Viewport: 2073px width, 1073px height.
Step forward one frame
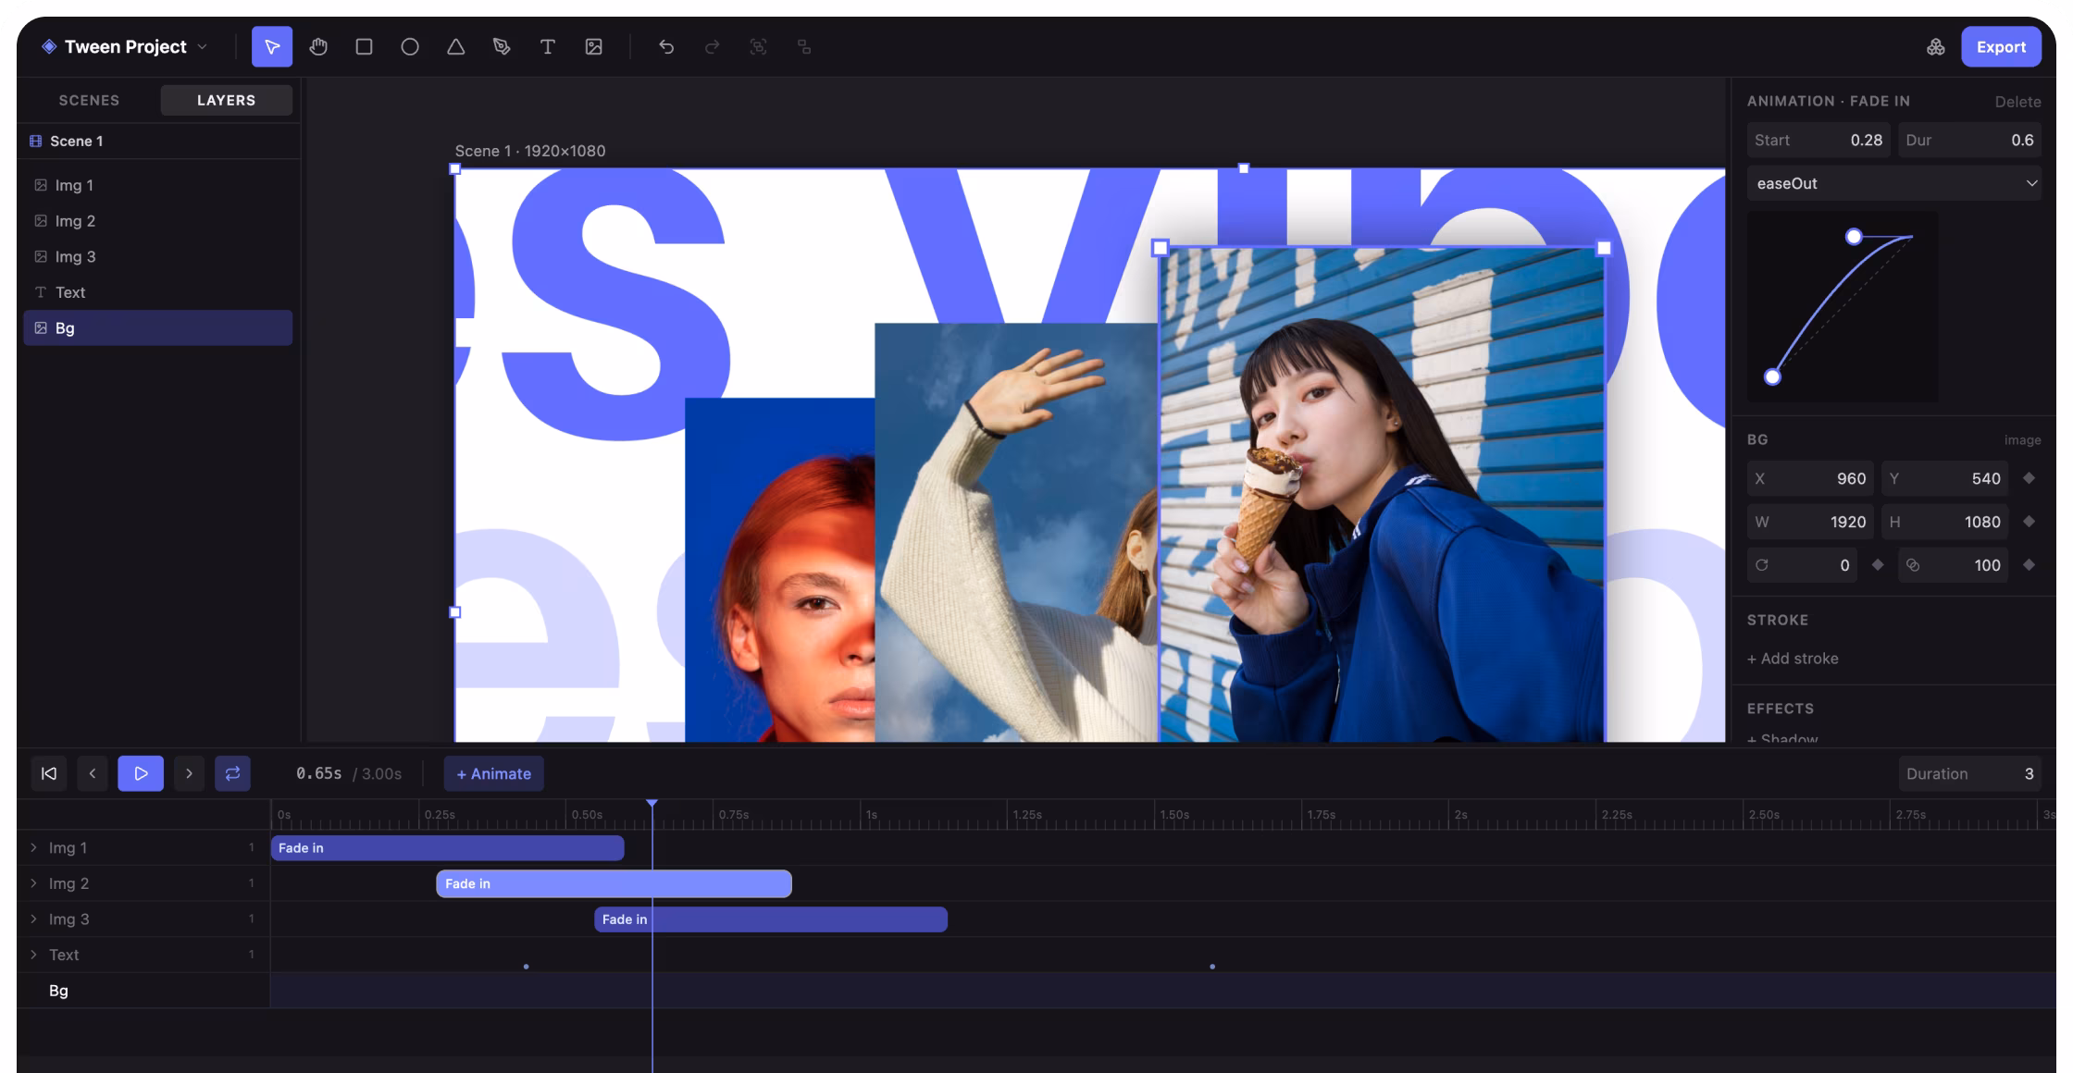pos(189,773)
